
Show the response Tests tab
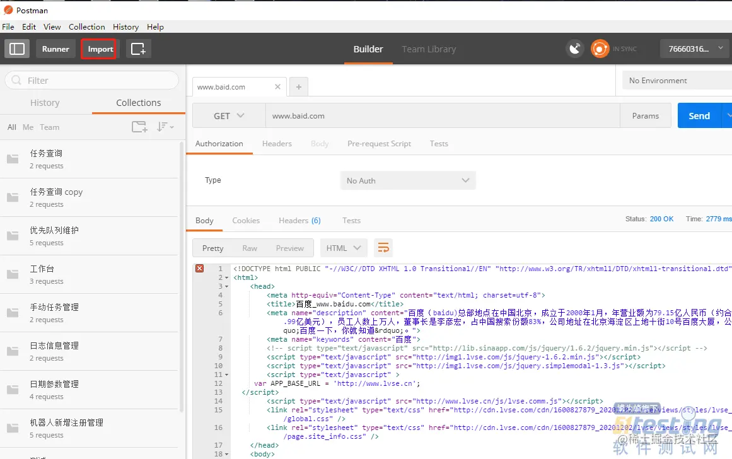[x=352, y=221]
